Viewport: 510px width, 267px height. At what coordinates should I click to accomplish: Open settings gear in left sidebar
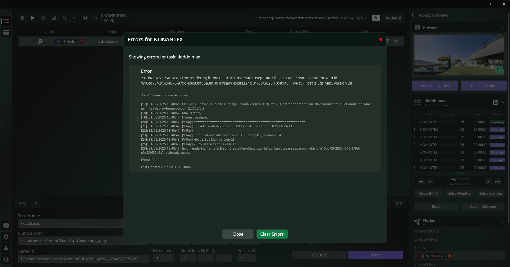pyautogui.click(x=6, y=237)
